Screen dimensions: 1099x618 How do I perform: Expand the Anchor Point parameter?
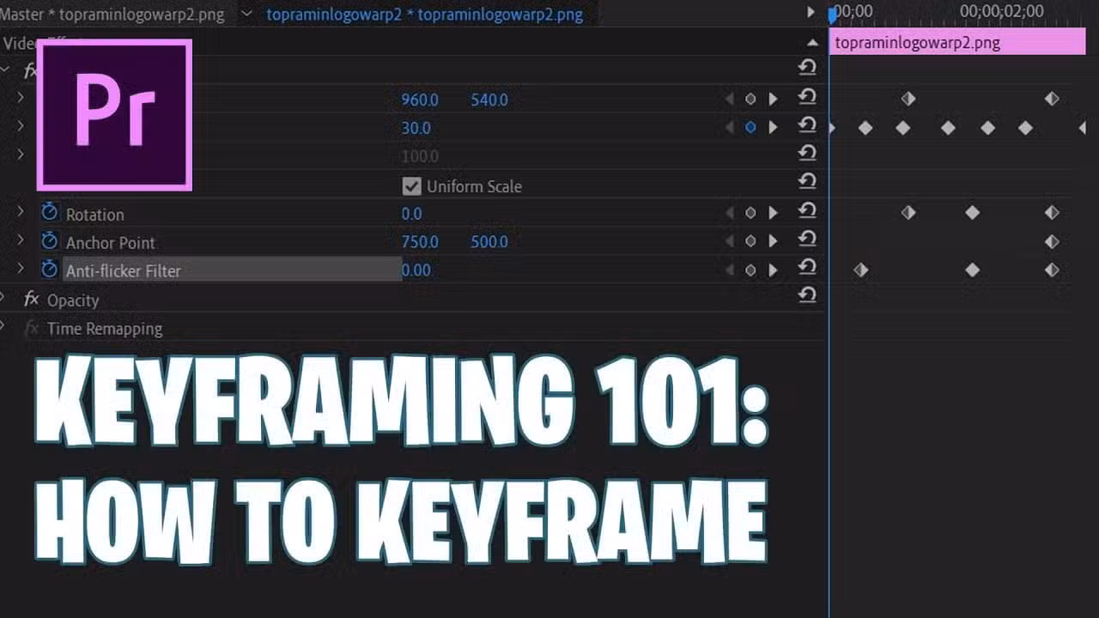point(21,239)
